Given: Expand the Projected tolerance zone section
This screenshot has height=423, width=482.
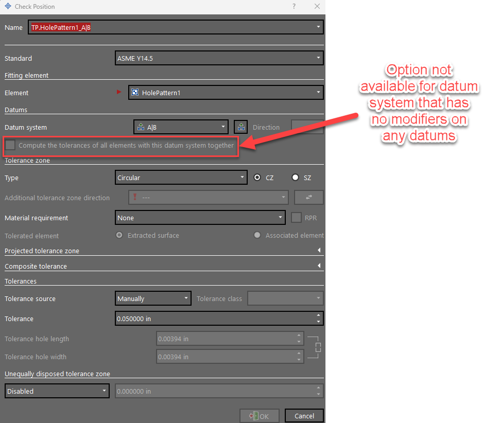Looking at the screenshot, I should [319, 250].
